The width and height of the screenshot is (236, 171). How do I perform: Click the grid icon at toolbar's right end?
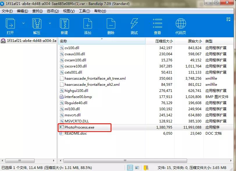pyautogui.click(x=228, y=19)
